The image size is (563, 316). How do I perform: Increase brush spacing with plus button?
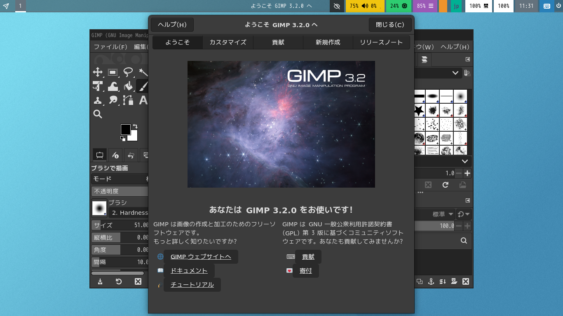point(467,173)
